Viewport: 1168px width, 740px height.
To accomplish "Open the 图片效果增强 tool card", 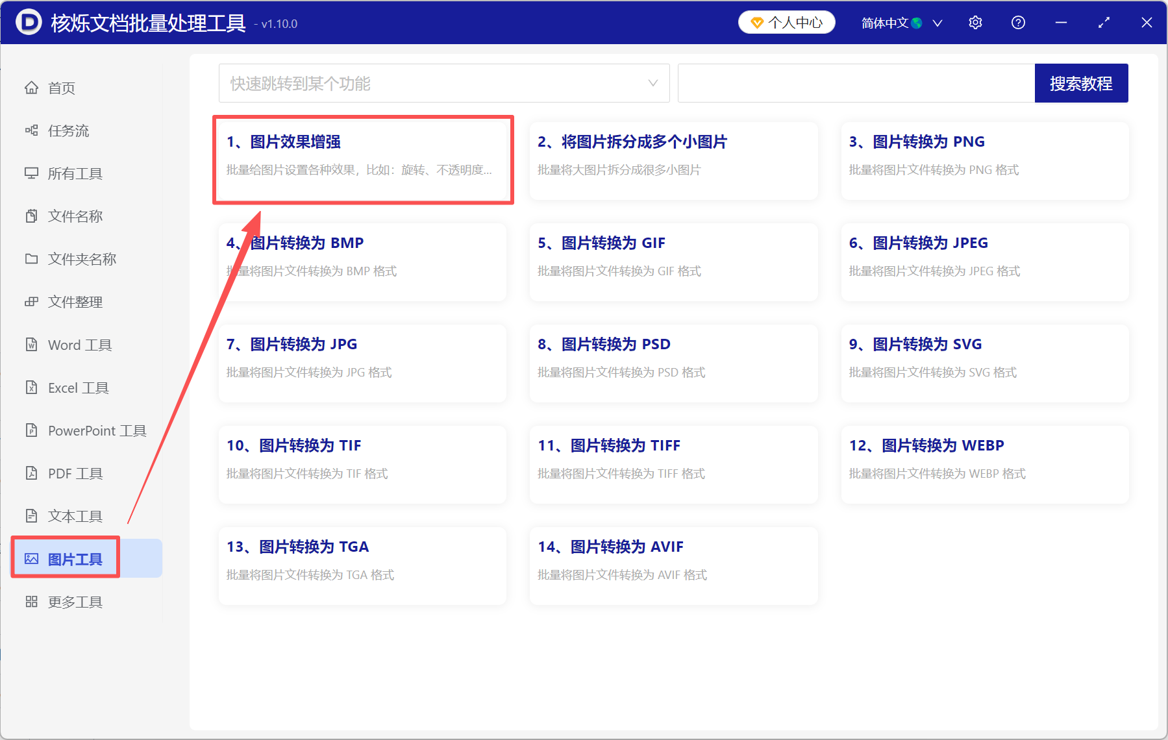I will pos(362,159).
